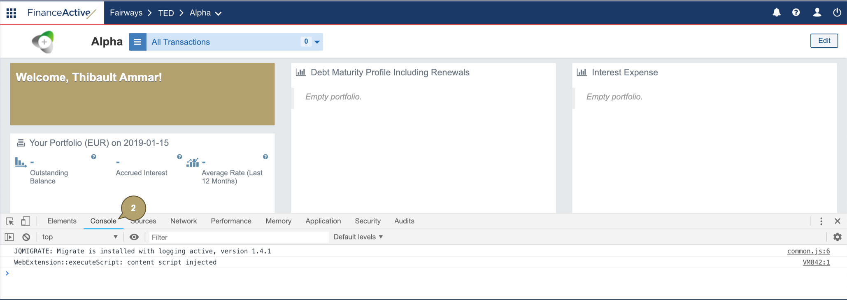This screenshot has height=300, width=847.
Task: Toggle the device toolbar icon
Action: point(26,221)
